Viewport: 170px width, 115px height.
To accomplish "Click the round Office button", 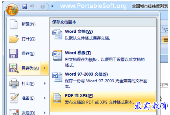I will pyautogui.click(x=12, y=10).
